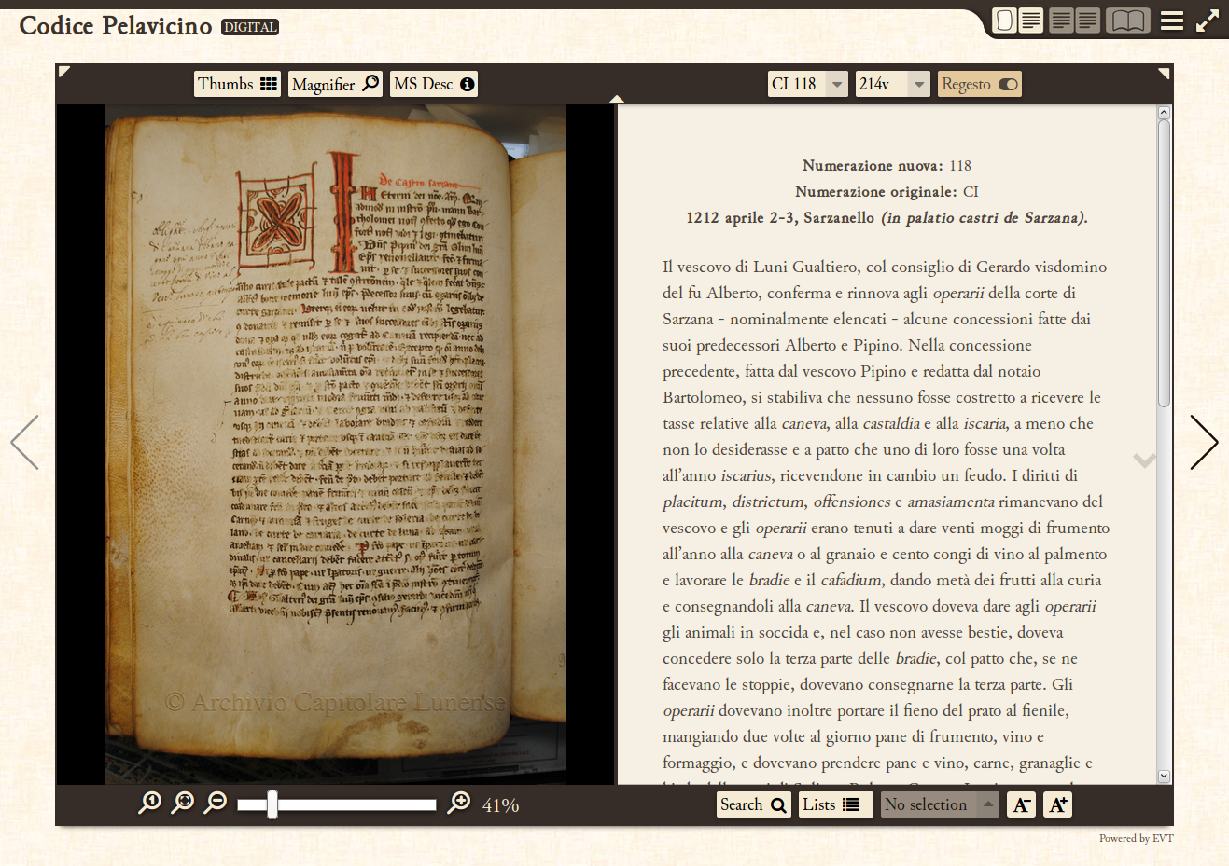Open the Lists panel
Screen dimensions: 1229x866
pyautogui.click(x=834, y=804)
